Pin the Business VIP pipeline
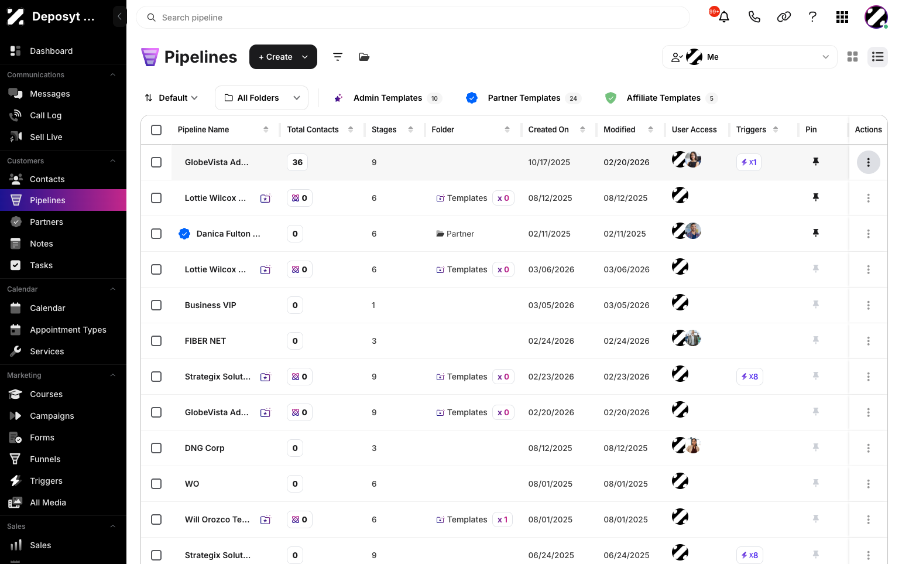Viewport: 902px width, 564px height. click(x=815, y=305)
